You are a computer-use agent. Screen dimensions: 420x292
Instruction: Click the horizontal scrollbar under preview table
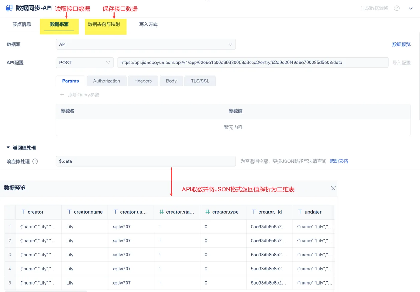coord(46,291)
